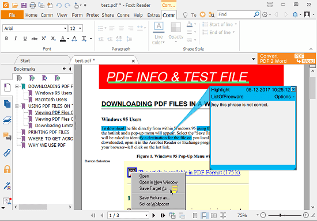Choose Save Picture as... from context menu
This screenshot has height=221, width=317.
(x=154, y=198)
